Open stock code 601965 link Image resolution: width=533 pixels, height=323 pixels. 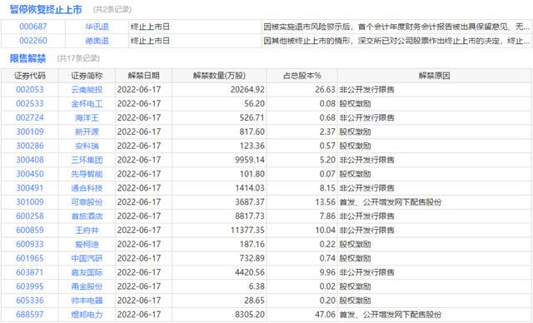pyautogui.click(x=30, y=258)
